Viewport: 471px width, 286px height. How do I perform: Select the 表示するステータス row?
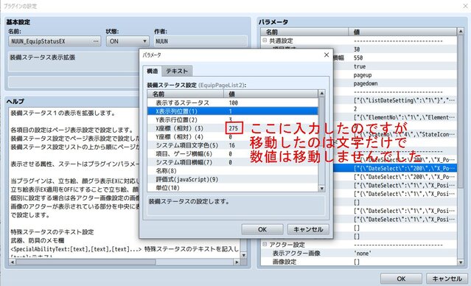coord(232,102)
